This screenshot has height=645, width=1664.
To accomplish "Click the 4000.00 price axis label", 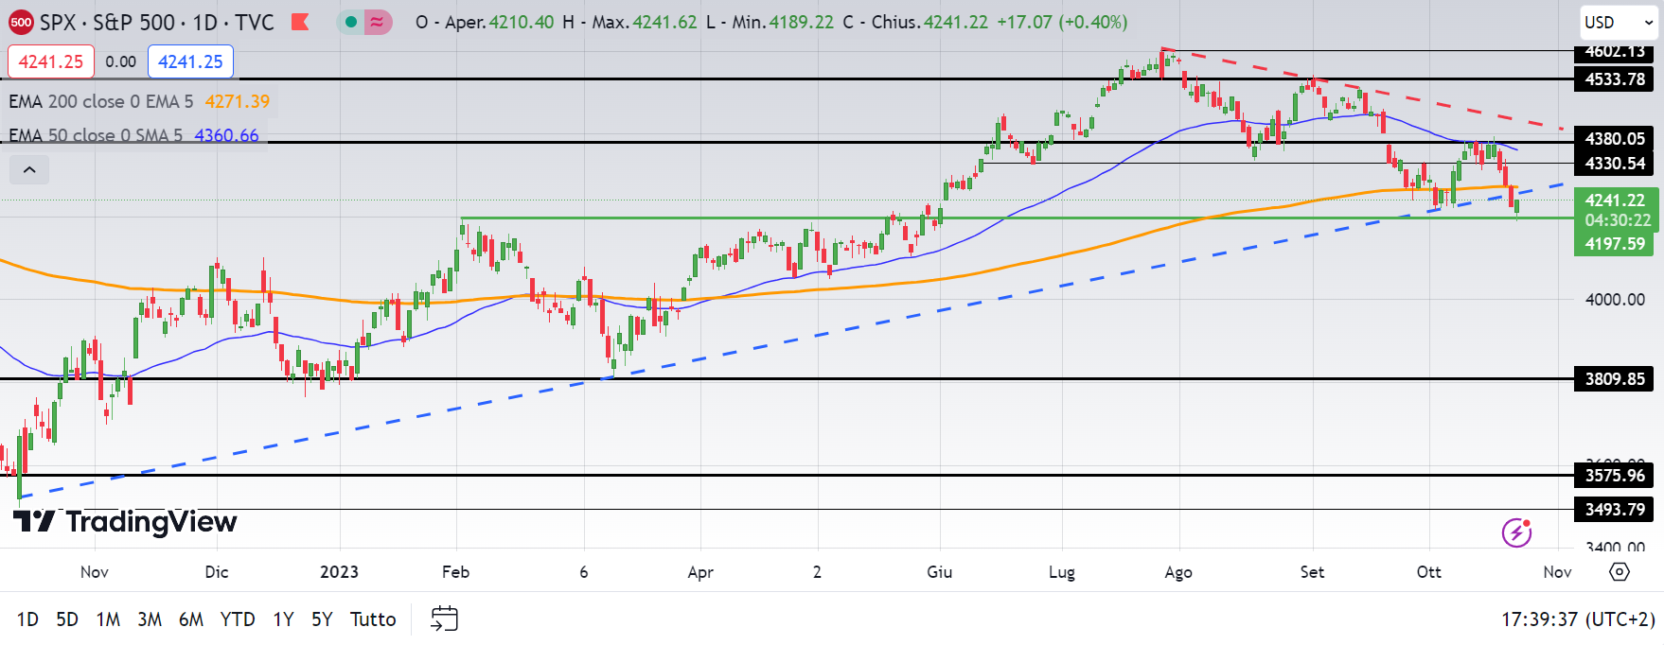I will coord(1615,300).
